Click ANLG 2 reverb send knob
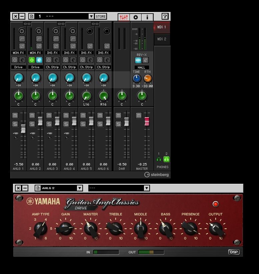Viewport: 259px width, 274px height. 36,78
